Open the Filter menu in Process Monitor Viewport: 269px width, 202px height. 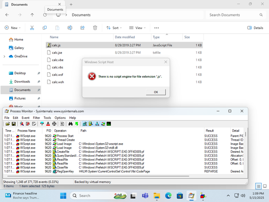(x=36, y=118)
